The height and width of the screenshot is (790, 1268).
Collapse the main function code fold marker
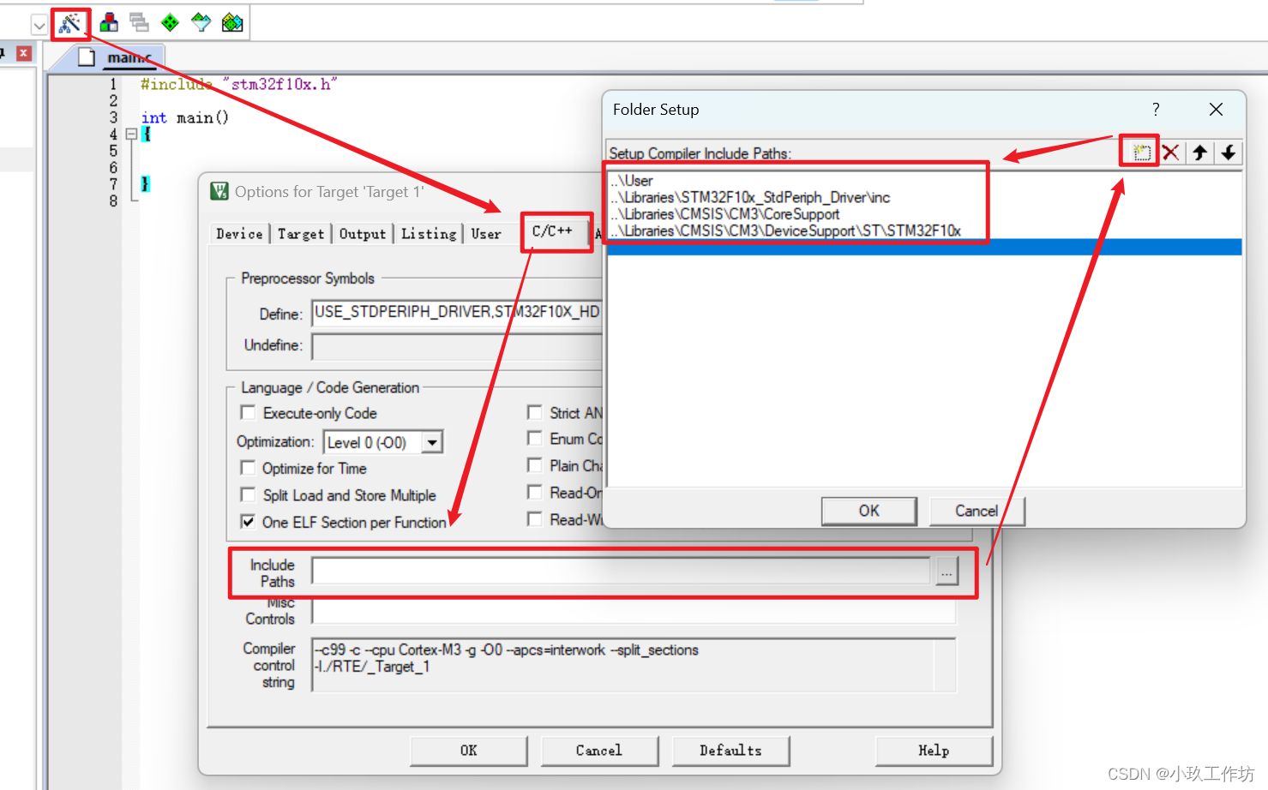131,134
